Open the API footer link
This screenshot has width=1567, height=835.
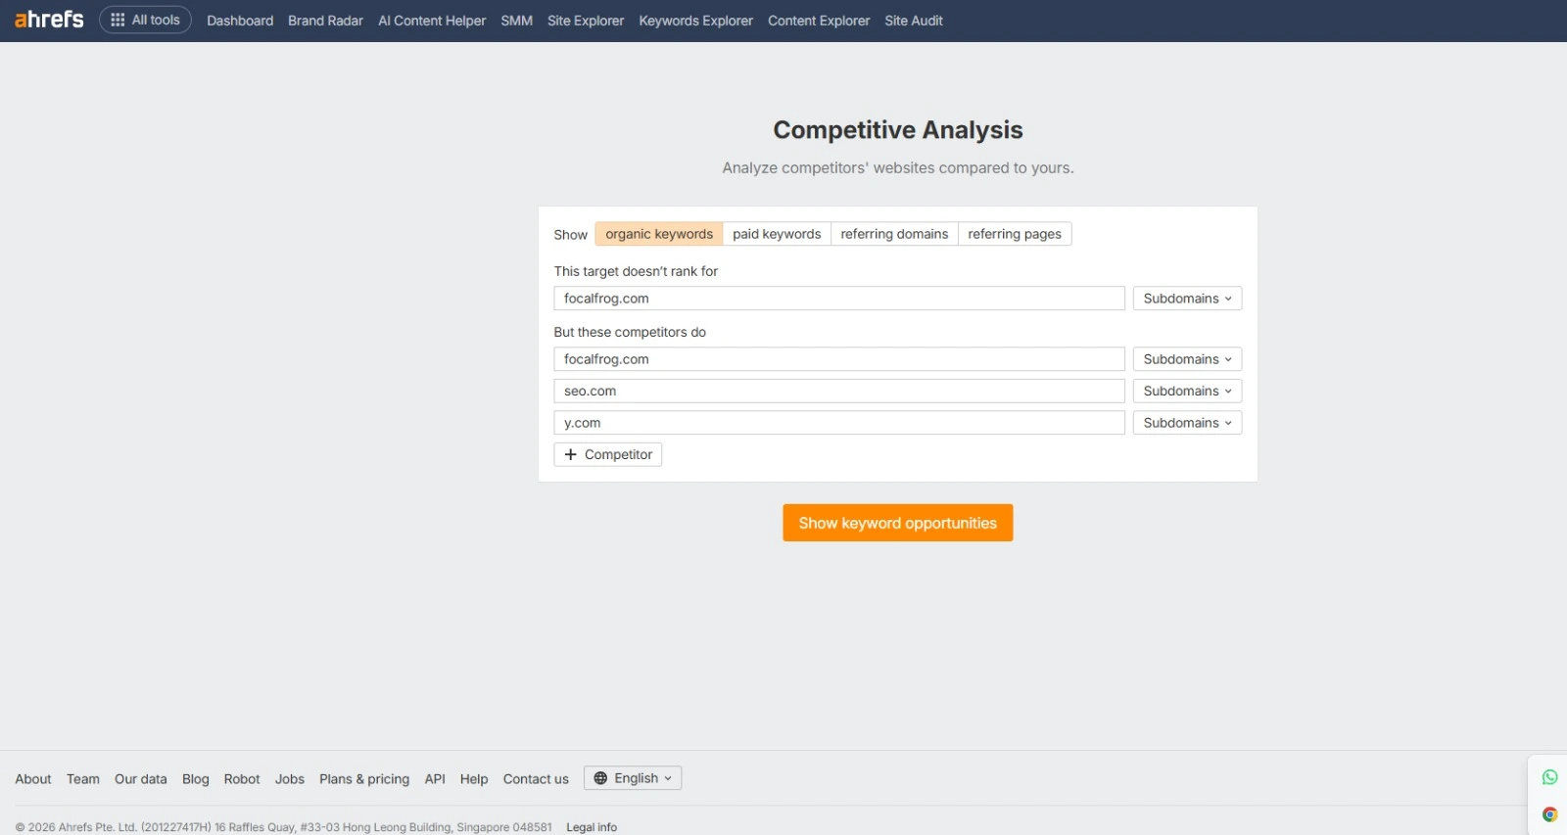(x=435, y=779)
